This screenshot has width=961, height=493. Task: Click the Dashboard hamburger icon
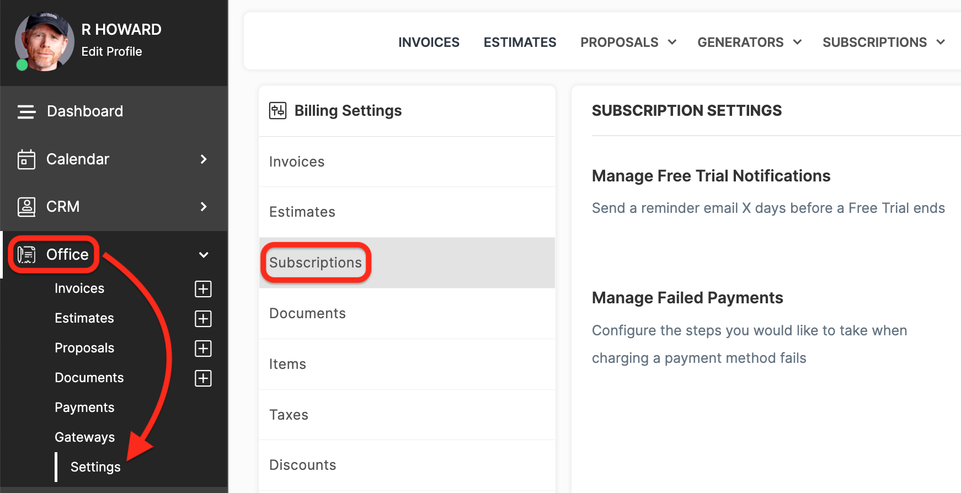pyautogui.click(x=26, y=111)
